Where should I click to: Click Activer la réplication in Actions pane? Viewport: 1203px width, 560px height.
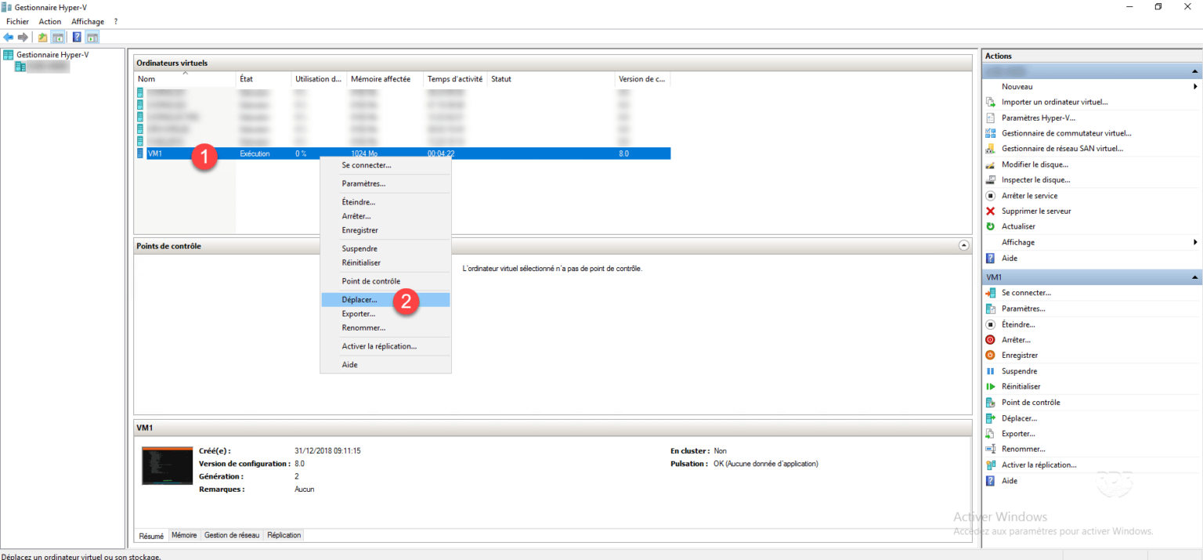coord(1039,464)
